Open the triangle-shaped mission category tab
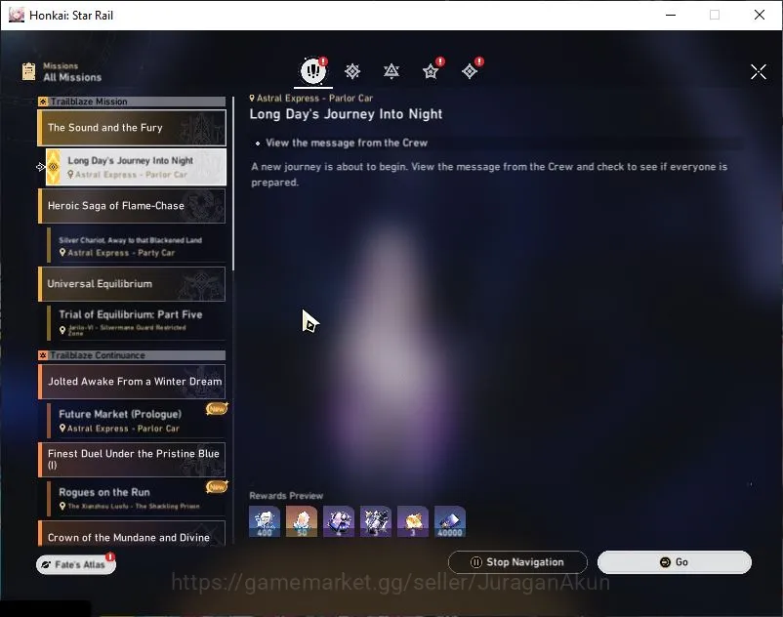Image resolution: width=783 pixels, height=617 pixels. pos(391,71)
